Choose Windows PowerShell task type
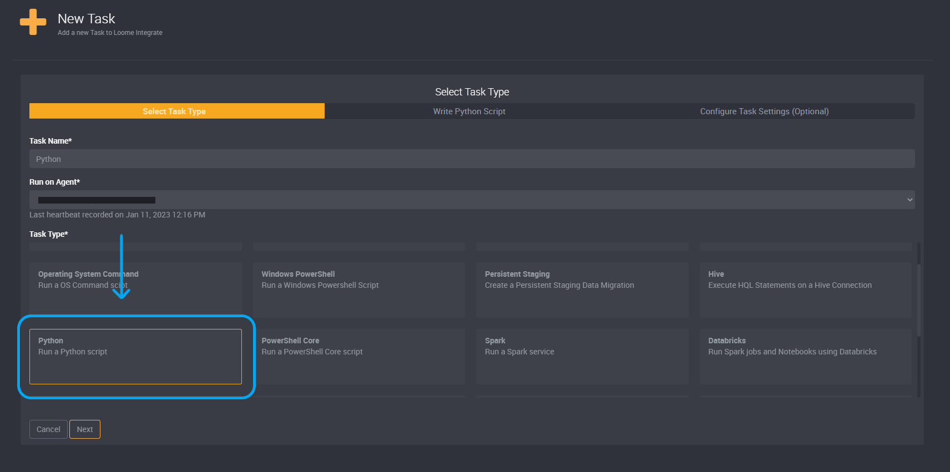This screenshot has height=472, width=950. click(359, 290)
